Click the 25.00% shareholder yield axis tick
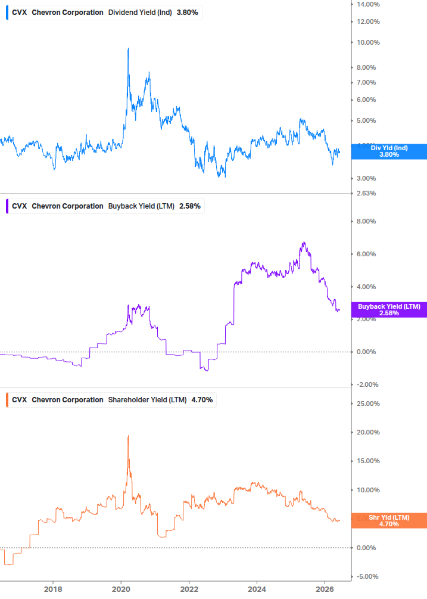 (368, 404)
